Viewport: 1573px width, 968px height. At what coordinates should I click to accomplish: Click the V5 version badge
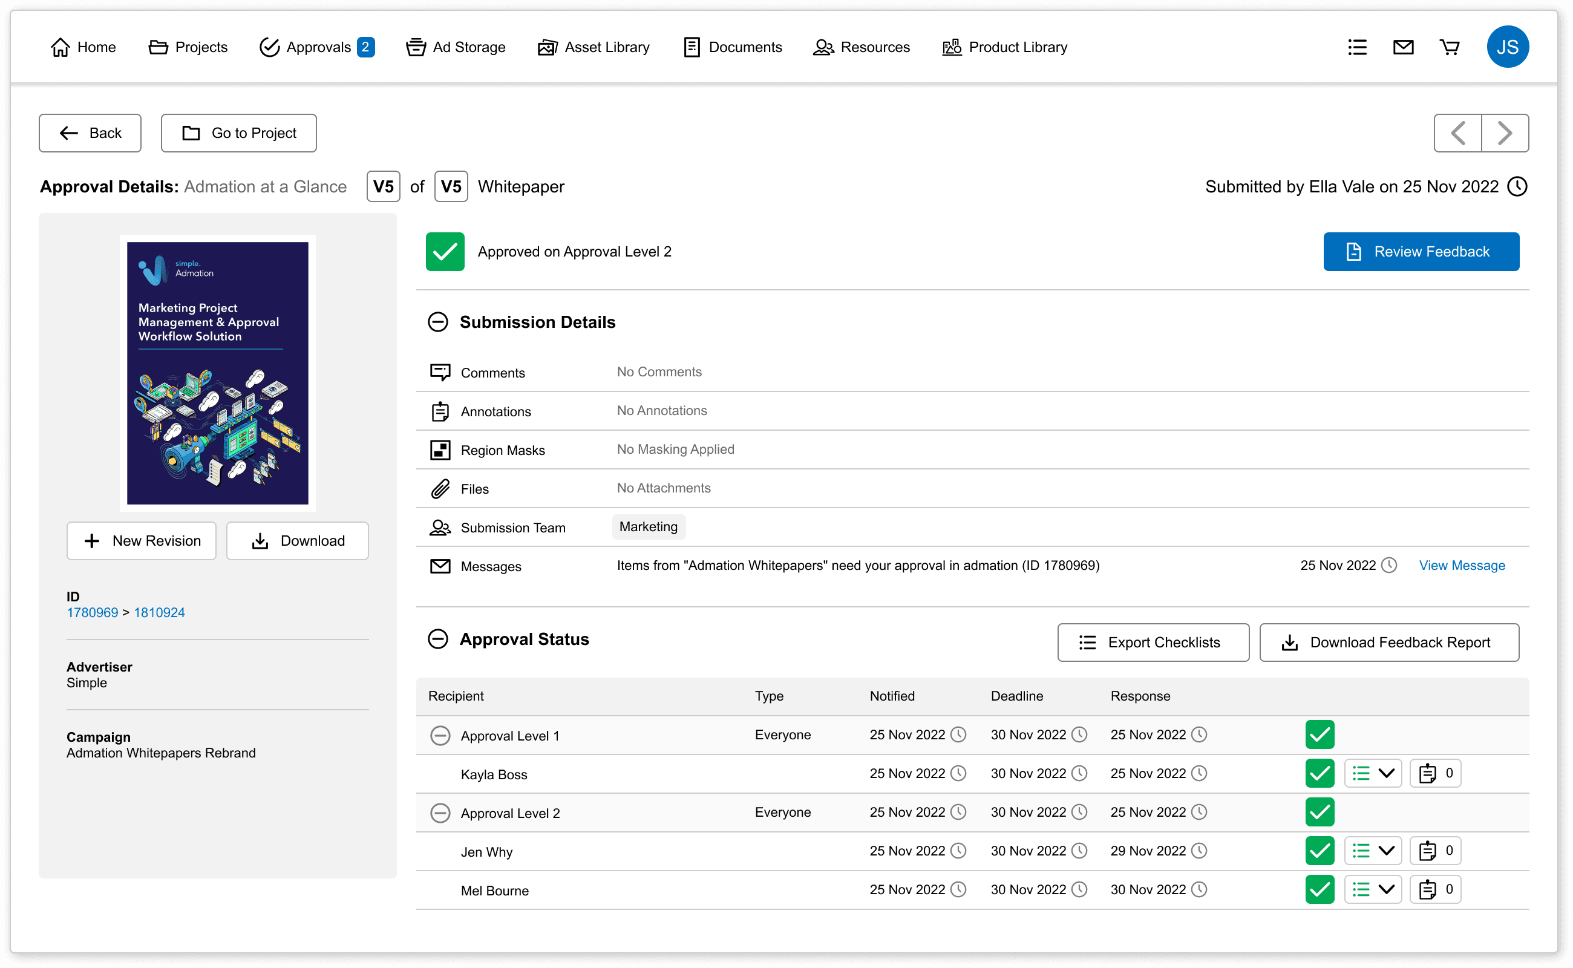(384, 186)
